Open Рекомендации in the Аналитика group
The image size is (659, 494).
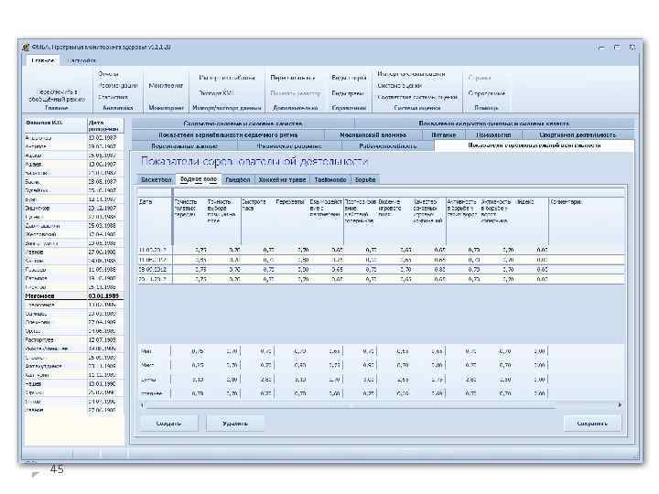point(118,85)
